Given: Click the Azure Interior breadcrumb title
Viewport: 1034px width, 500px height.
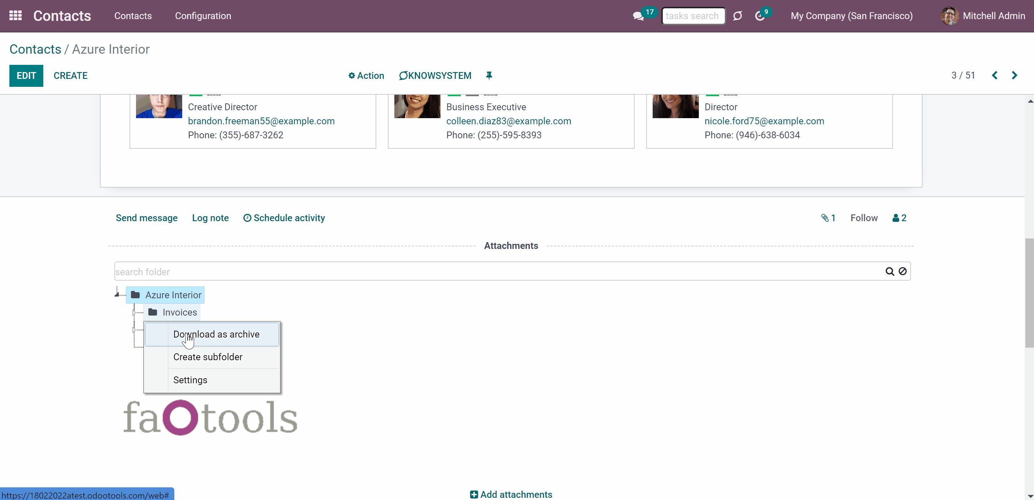Looking at the screenshot, I should coord(111,49).
